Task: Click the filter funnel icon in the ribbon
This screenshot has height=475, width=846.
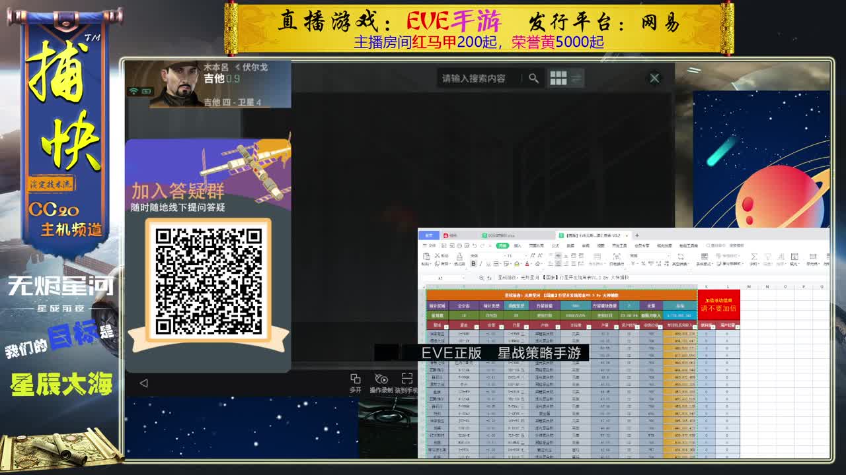Action: pos(769,256)
